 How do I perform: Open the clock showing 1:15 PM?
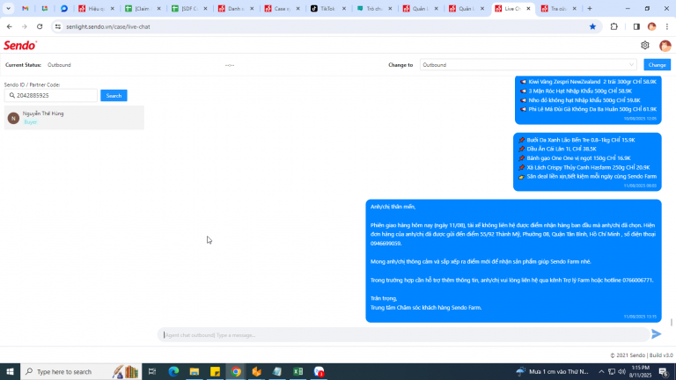[640, 371]
